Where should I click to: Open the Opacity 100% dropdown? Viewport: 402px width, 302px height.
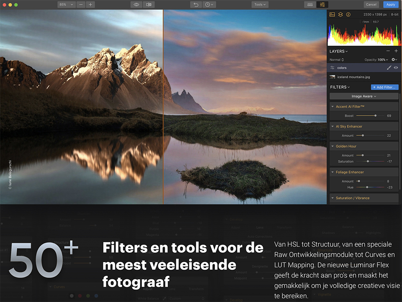pos(376,60)
